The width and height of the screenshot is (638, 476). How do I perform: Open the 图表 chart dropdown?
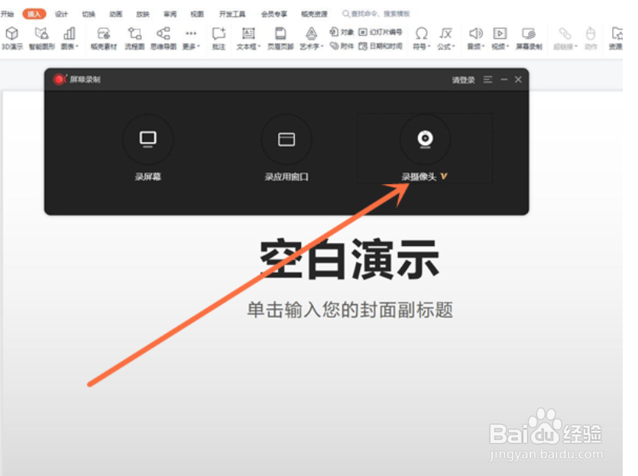[x=70, y=38]
